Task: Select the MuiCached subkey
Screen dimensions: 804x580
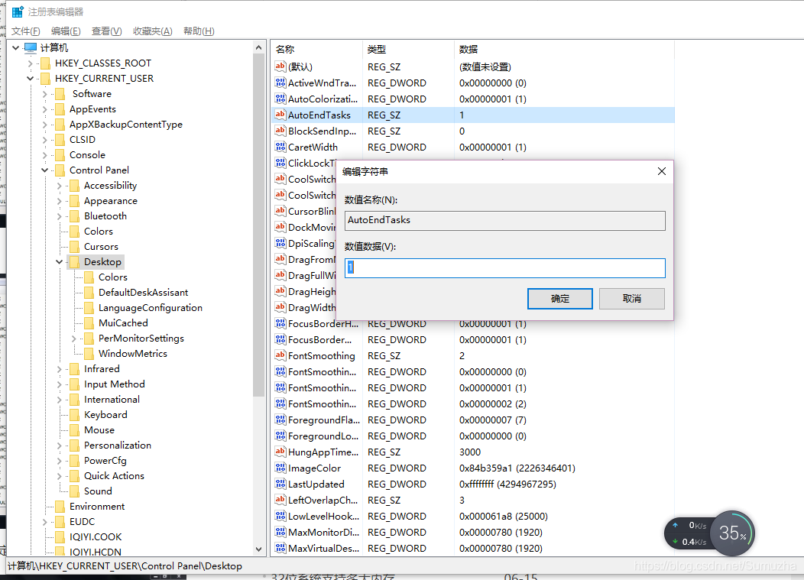Action: pyautogui.click(x=123, y=323)
